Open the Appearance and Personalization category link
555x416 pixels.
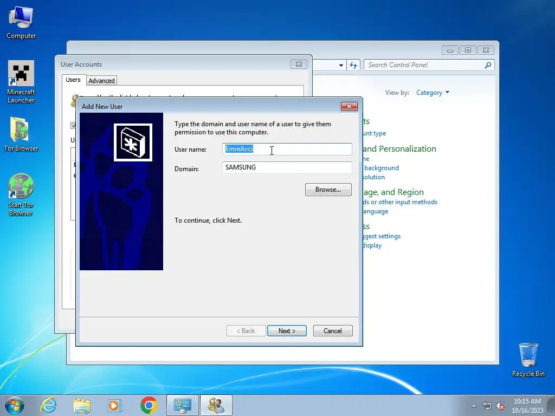(x=399, y=149)
